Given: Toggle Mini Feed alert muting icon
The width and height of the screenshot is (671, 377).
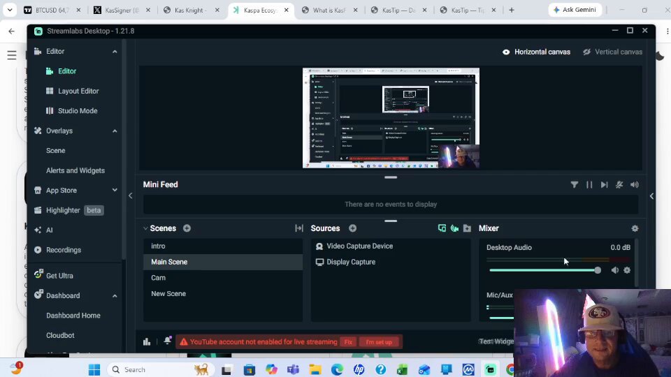Looking at the screenshot, I should [x=619, y=184].
